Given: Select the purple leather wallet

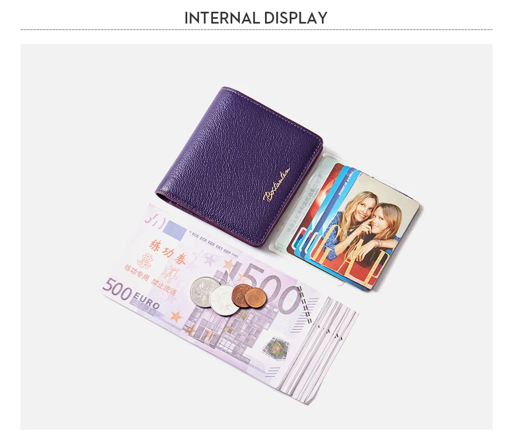Looking at the screenshot, I should pos(239,166).
